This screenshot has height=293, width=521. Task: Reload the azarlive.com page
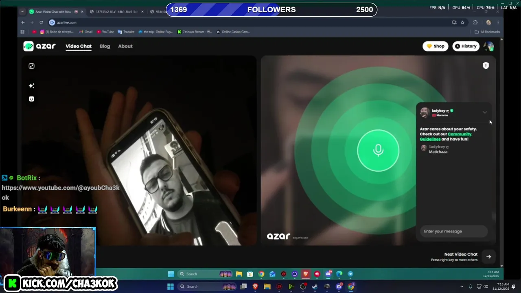click(41, 22)
